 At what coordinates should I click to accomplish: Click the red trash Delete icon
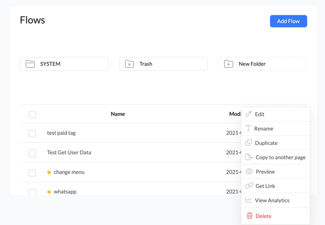coord(249,216)
